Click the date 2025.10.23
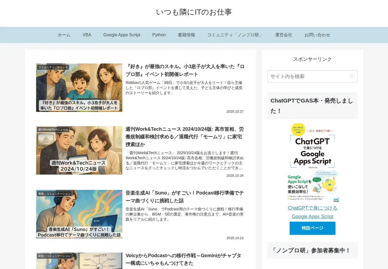The height and width of the screenshot is (269, 388). pyautogui.click(x=235, y=238)
